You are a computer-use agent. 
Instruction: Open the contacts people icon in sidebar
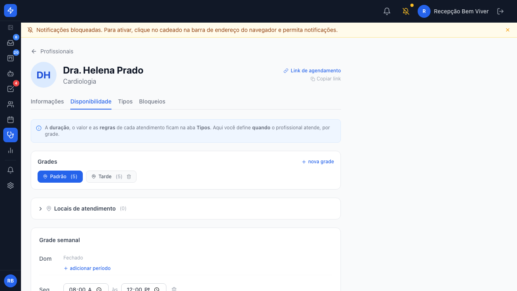11,104
